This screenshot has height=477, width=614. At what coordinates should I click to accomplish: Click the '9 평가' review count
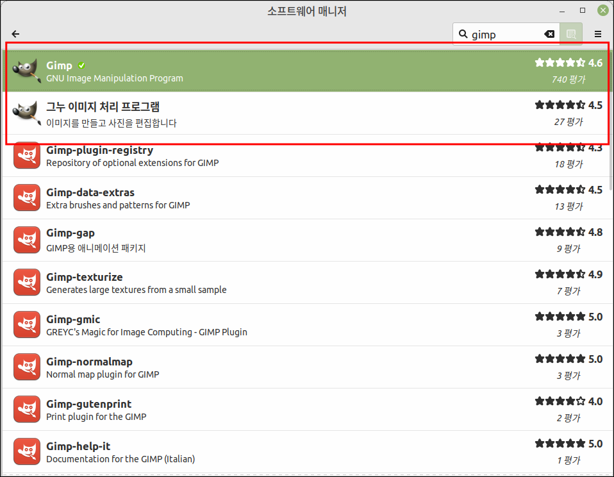[x=568, y=249]
